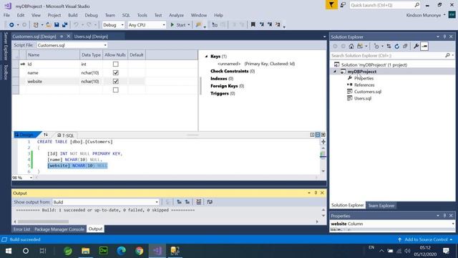Uncheck Allow Nulls for the name column
This screenshot has height=258, width=458.
[116, 72]
